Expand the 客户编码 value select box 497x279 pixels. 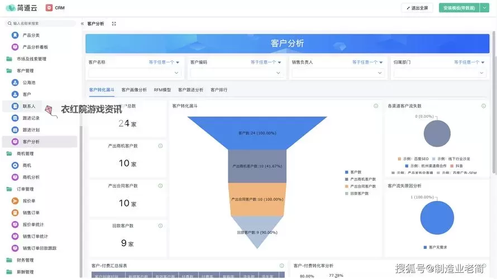click(236, 73)
